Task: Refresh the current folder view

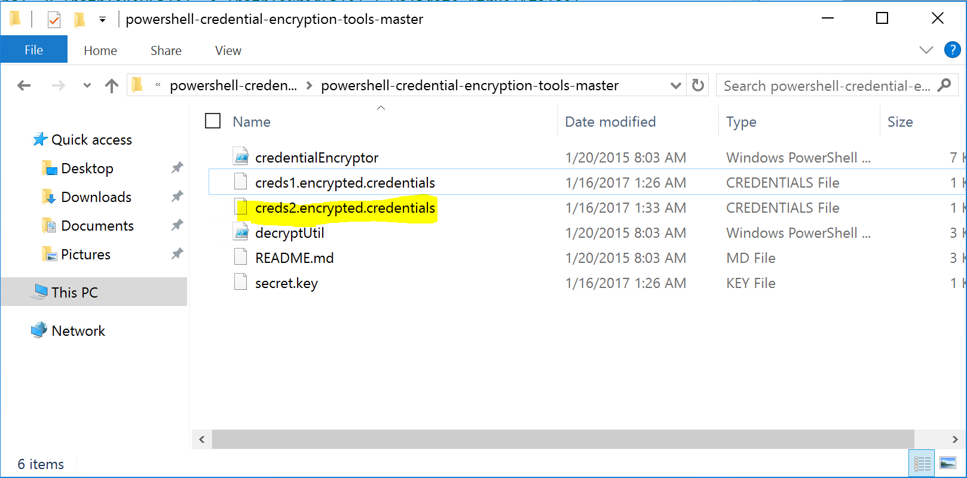Action: click(x=697, y=85)
